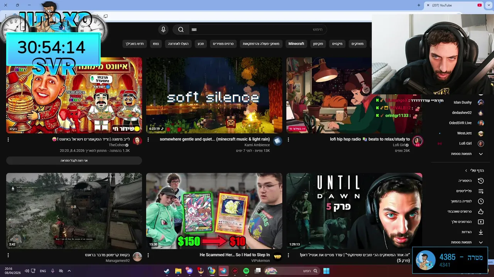
Task: Select the משחקי פעולה והרפתקאות filter chip
Action: pos(261,44)
